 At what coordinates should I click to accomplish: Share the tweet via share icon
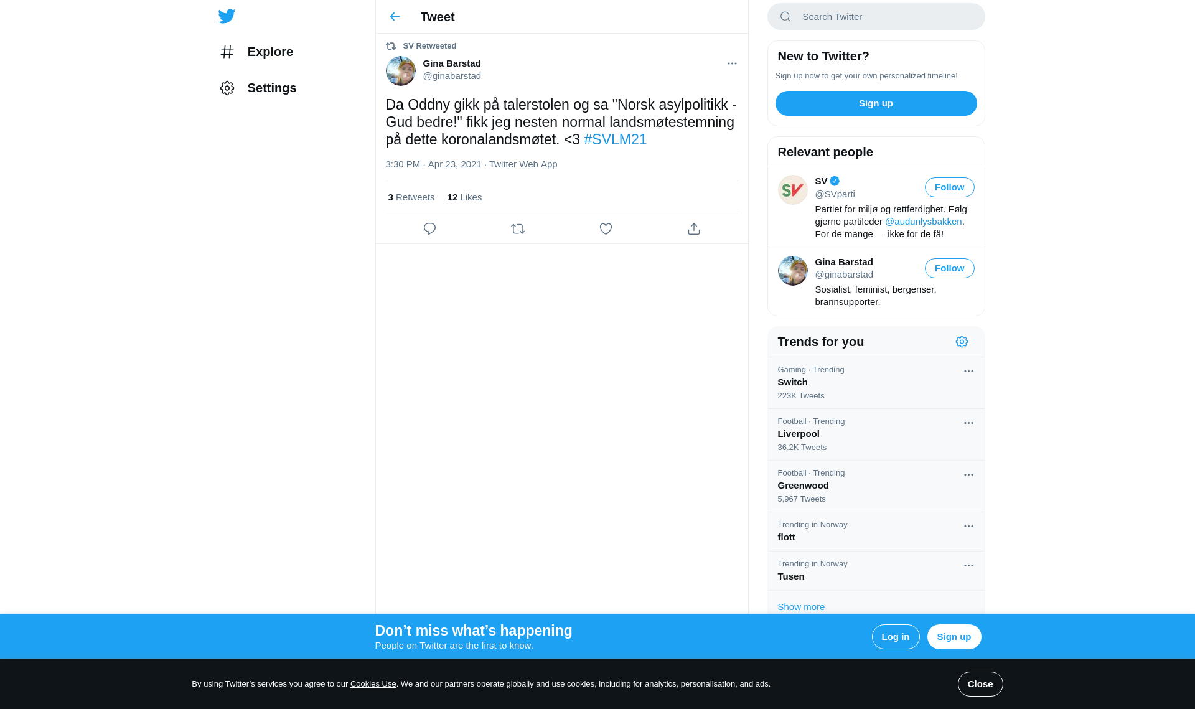[x=694, y=229]
